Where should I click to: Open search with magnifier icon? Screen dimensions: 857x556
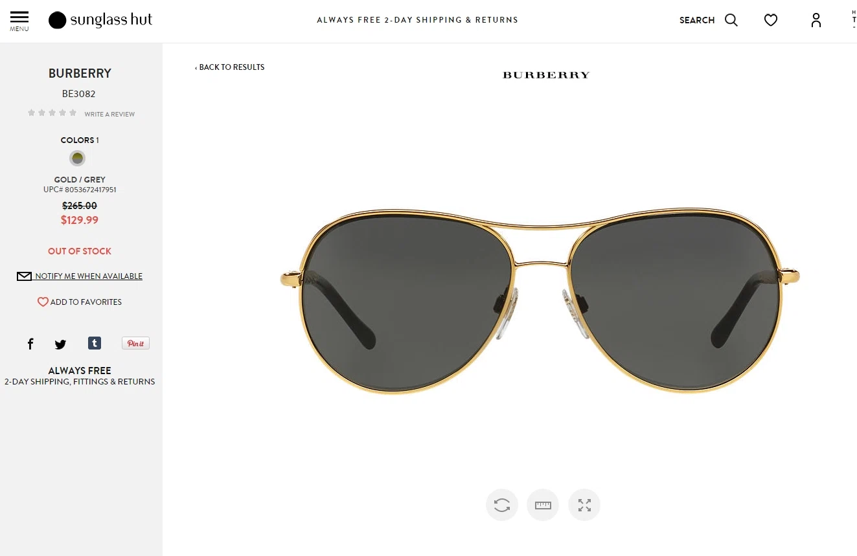coord(731,20)
